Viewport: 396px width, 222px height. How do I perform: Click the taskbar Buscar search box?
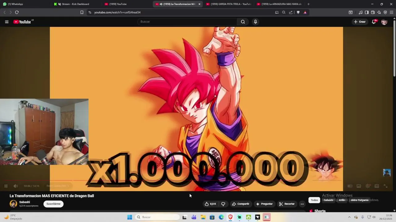pyautogui.click(x=157, y=217)
